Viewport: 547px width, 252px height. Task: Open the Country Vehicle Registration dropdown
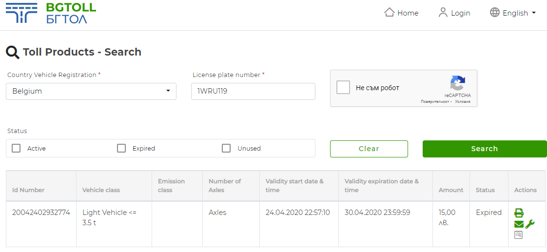click(x=91, y=91)
